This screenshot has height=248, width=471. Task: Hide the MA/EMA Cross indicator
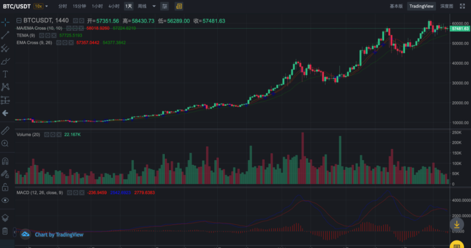69,28
